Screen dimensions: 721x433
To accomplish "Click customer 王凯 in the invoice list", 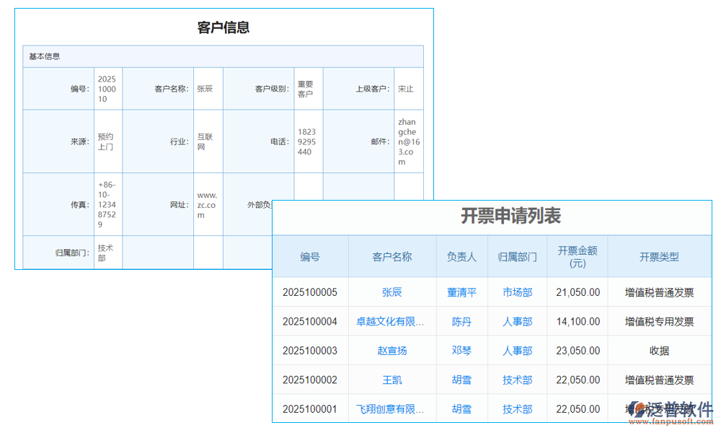I will tap(392, 380).
